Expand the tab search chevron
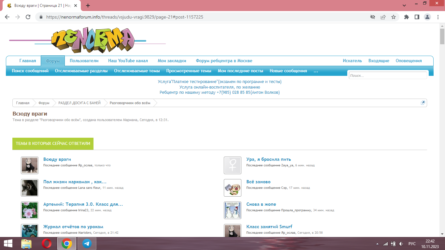This screenshot has width=445, height=250. [x=404, y=6]
